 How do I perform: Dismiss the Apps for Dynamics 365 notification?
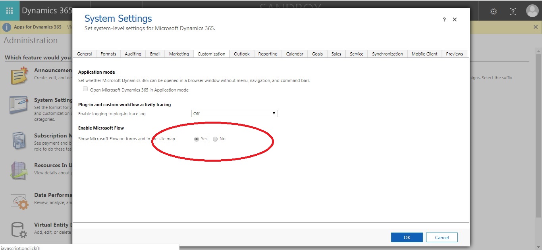tap(535, 27)
